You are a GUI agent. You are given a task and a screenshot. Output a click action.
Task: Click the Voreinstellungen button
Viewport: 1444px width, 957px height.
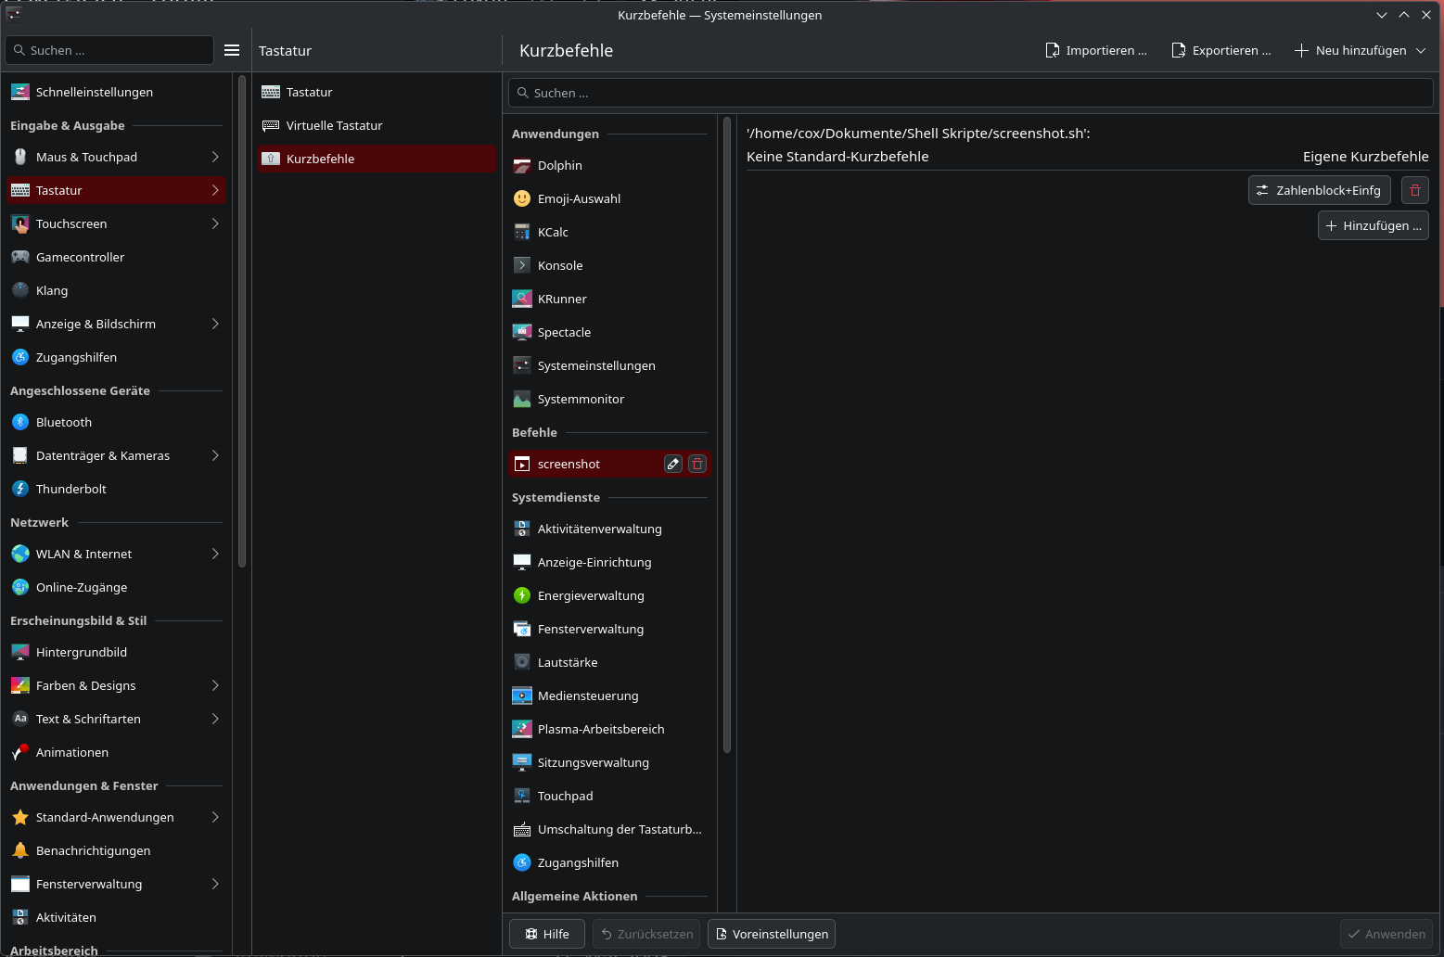[x=772, y=934]
